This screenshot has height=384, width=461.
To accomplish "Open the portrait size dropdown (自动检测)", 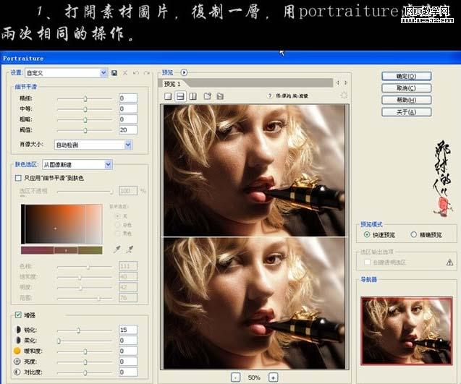I will [x=93, y=145].
